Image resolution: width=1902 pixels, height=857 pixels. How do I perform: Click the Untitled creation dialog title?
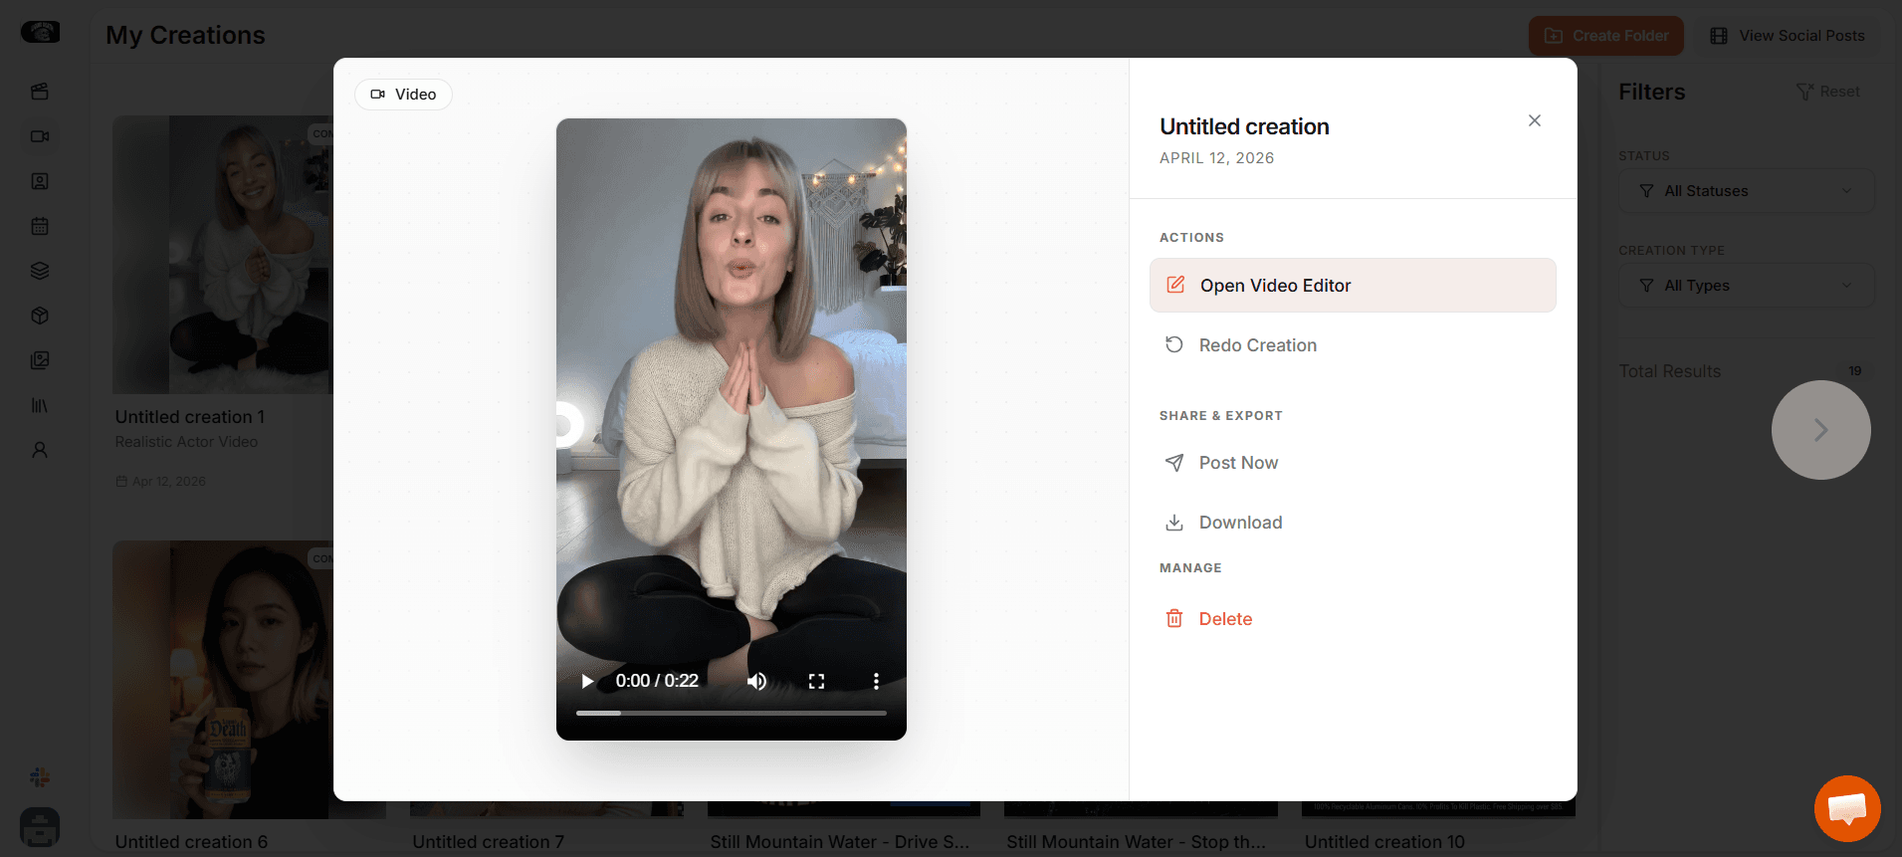[1244, 126]
